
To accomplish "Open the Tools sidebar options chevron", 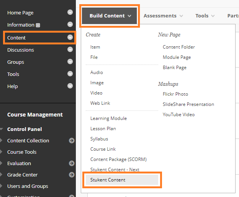I will click(x=70, y=74).
